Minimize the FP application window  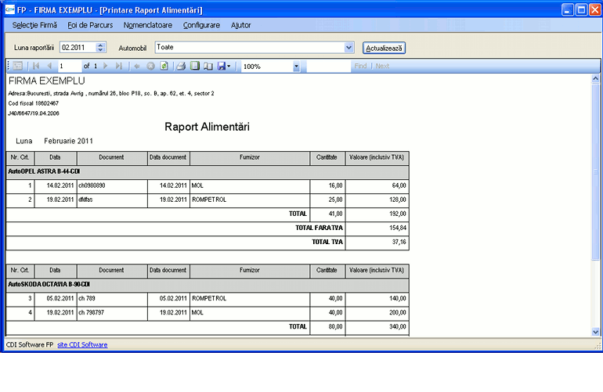click(x=568, y=9)
